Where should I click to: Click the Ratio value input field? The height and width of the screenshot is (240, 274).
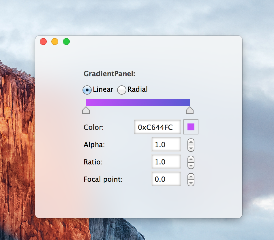coord(166,162)
